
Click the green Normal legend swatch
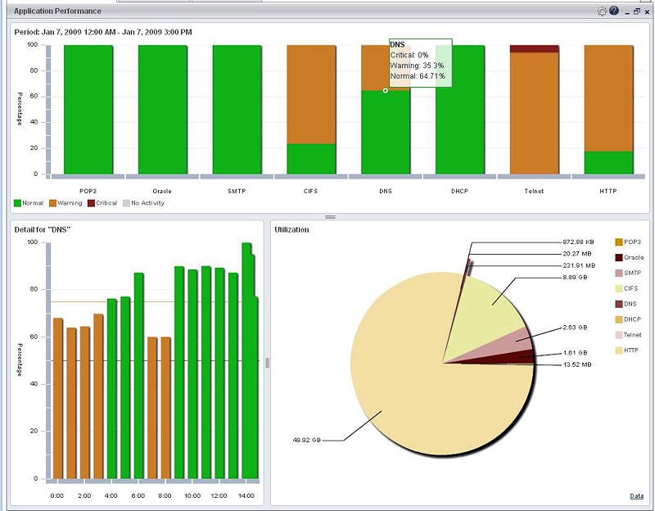pyautogui.click(x=17, y=203)
